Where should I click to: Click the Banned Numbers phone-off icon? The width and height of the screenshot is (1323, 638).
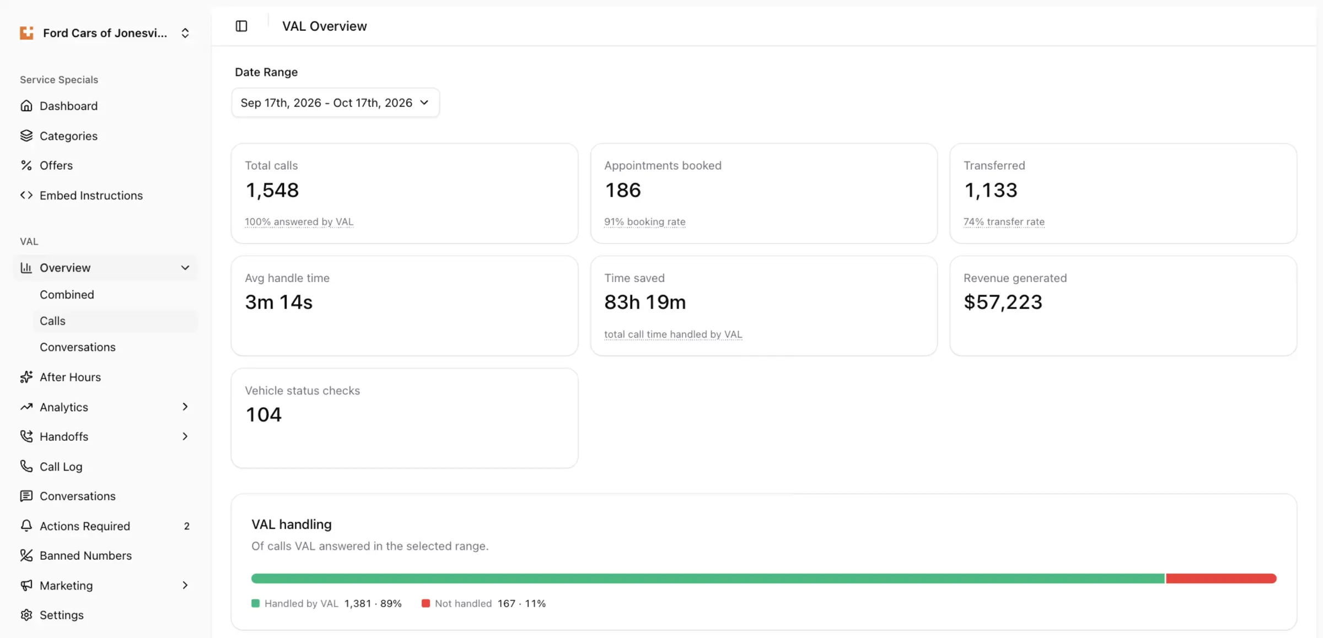(26, 555)
